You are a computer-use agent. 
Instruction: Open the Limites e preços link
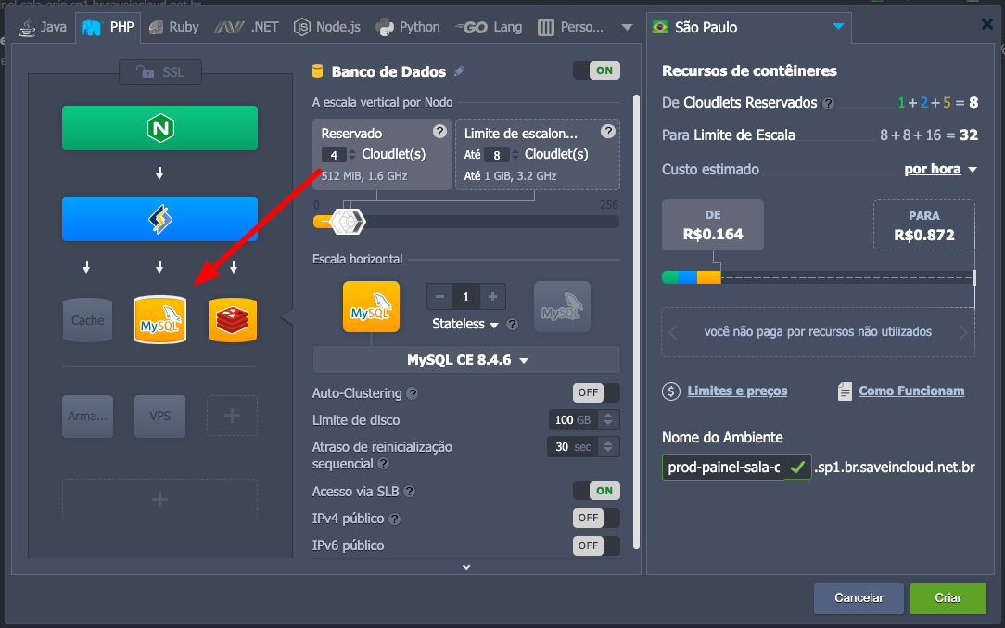(x=737, y=391)
